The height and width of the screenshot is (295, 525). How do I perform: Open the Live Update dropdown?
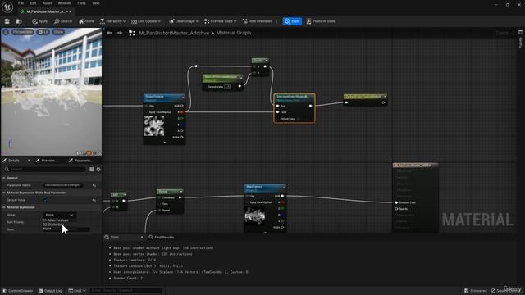tap(146, 21)
